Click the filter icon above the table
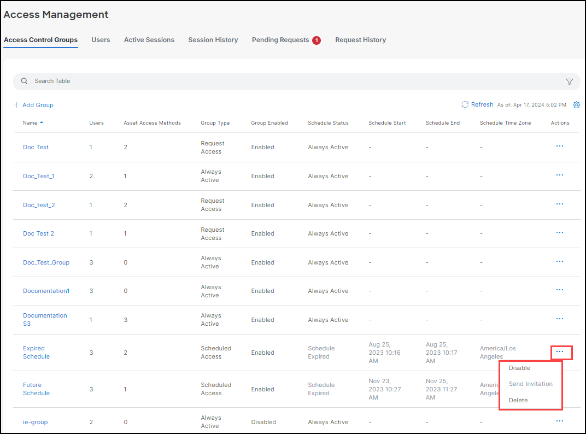The height and width of the screenshot is (434, 586). coord(570,81)
